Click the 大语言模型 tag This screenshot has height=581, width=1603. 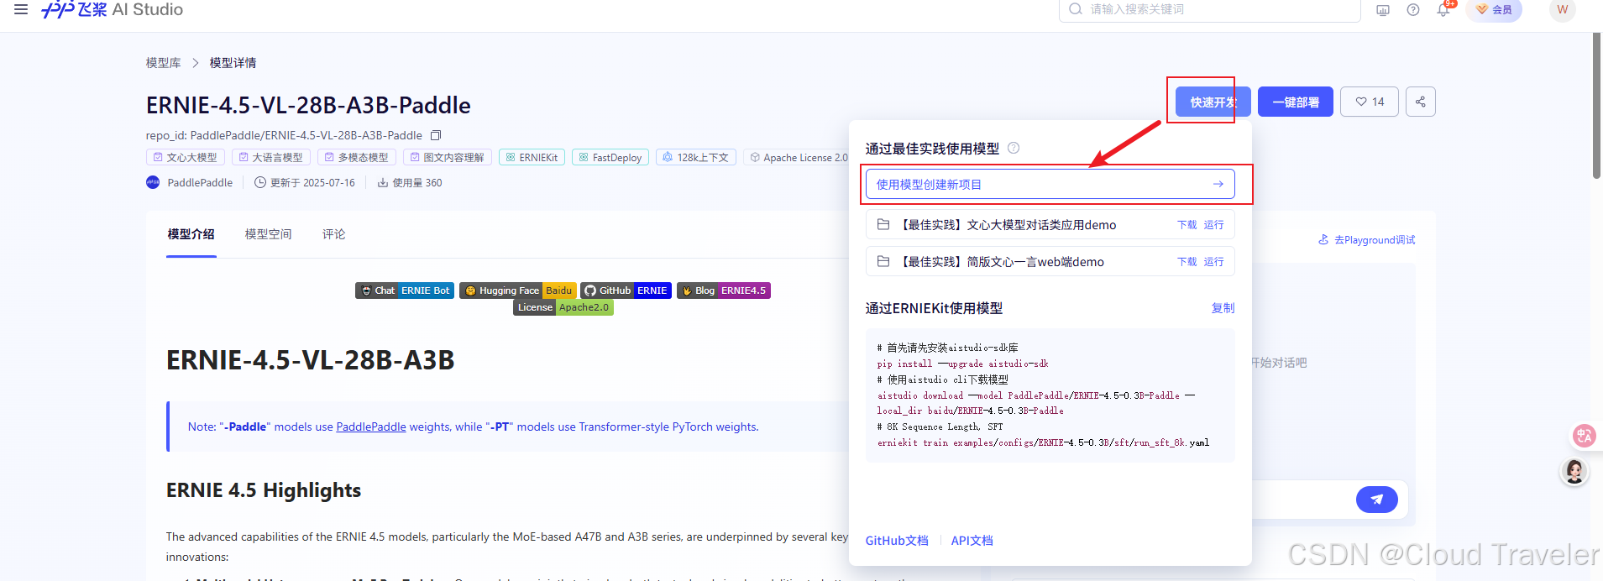pos(271,157)
